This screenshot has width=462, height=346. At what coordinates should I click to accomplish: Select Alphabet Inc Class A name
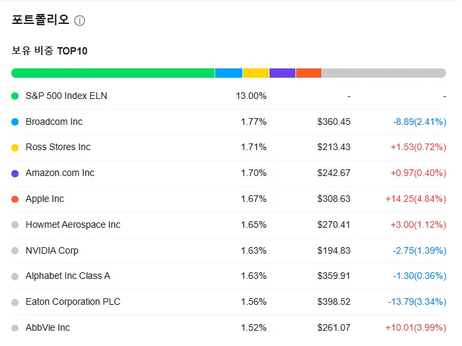(68, 276)
